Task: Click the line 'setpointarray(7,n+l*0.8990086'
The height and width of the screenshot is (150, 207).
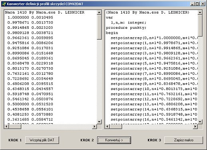Action: tap(154, 74)
